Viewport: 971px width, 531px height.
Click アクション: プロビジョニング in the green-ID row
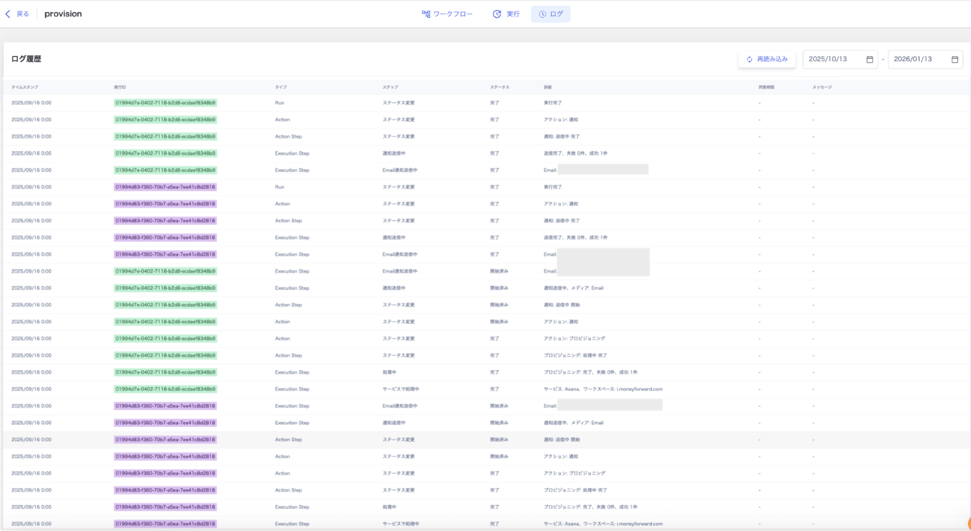575,339
